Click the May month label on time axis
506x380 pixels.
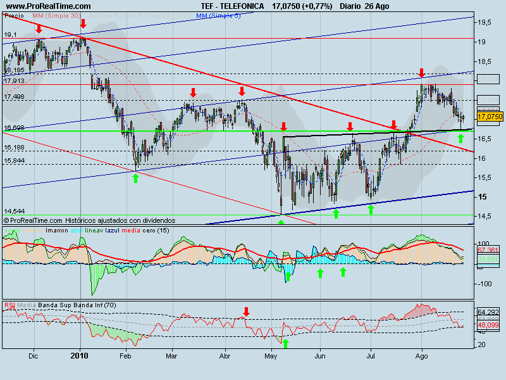(x=271, y=356)
